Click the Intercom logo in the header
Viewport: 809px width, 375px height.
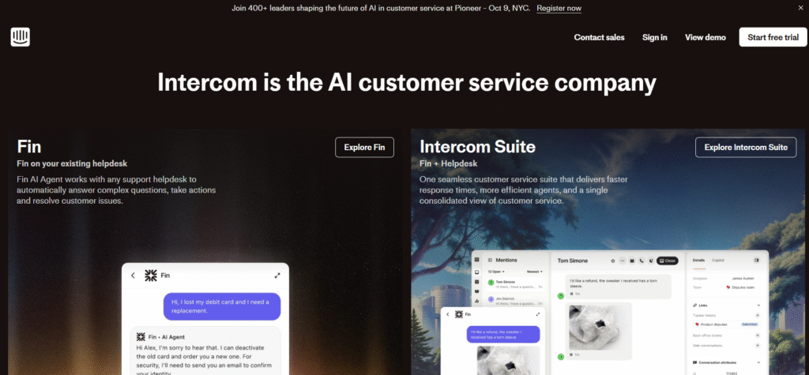pyautogui.click(x=20, y=37)
